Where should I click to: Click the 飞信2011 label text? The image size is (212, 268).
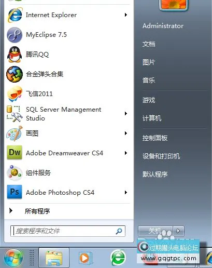point(39,94)
